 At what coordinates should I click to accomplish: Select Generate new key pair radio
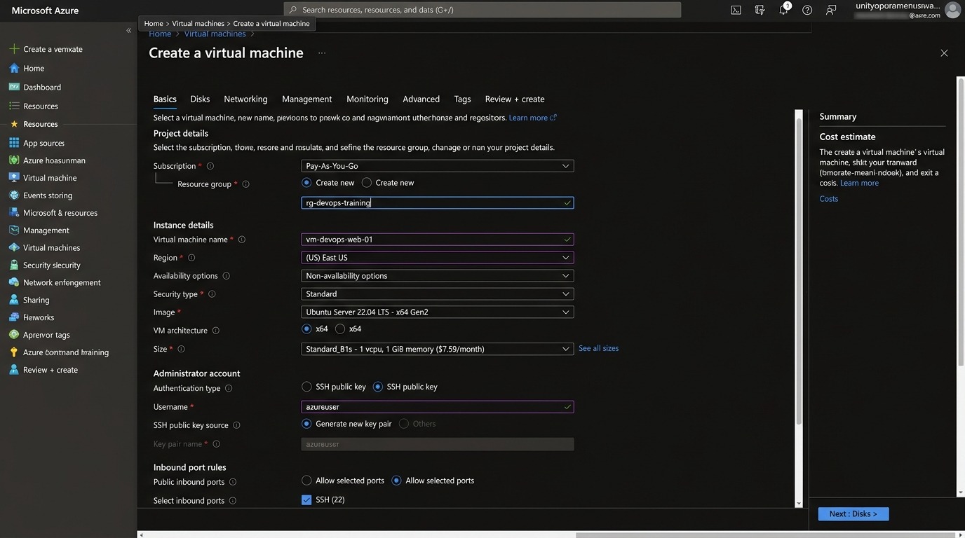click(306, 424)
